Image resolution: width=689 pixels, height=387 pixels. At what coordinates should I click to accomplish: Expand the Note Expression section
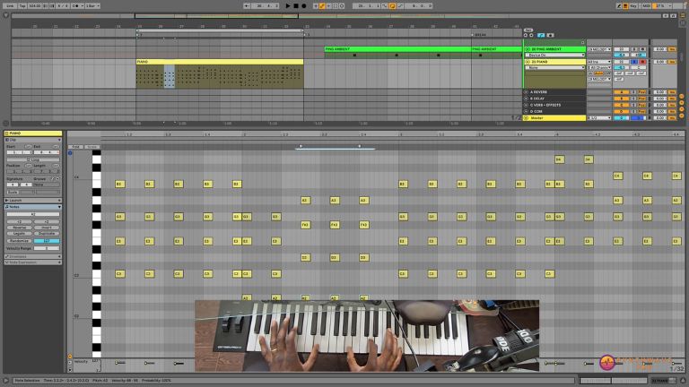33,262
